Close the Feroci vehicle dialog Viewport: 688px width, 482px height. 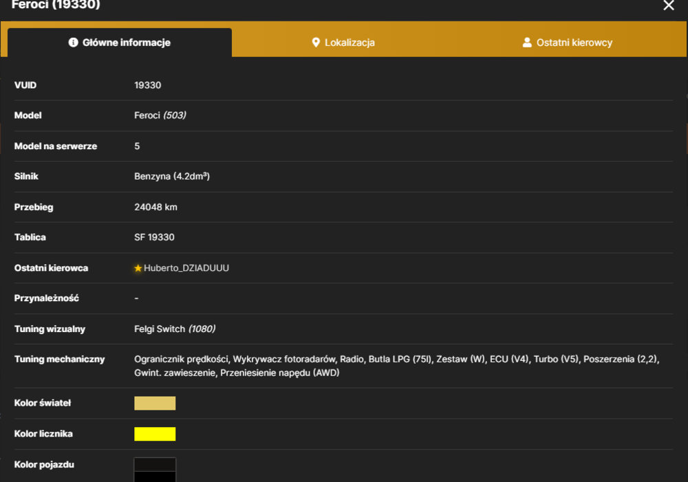point(668,6)
